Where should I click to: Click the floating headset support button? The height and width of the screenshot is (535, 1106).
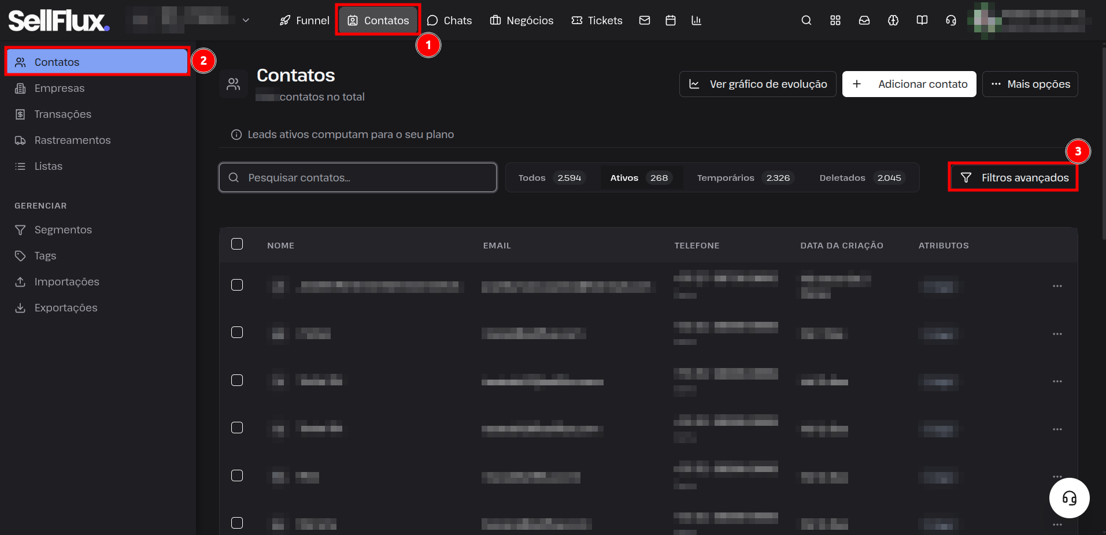tap(1069, 498)
